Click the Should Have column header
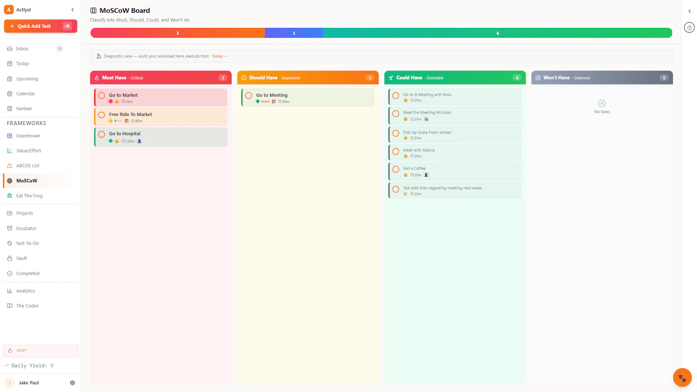Viewport: 697px width, 392px height. (308, 78)
